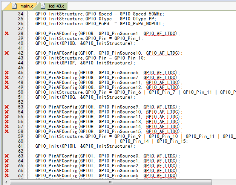Screen dimensions: 236x185
Task: Select the lcd_43.c tab
Action: point(52,6)
